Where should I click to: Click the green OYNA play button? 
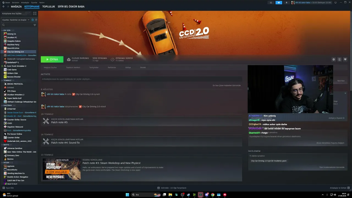[52, 59]
